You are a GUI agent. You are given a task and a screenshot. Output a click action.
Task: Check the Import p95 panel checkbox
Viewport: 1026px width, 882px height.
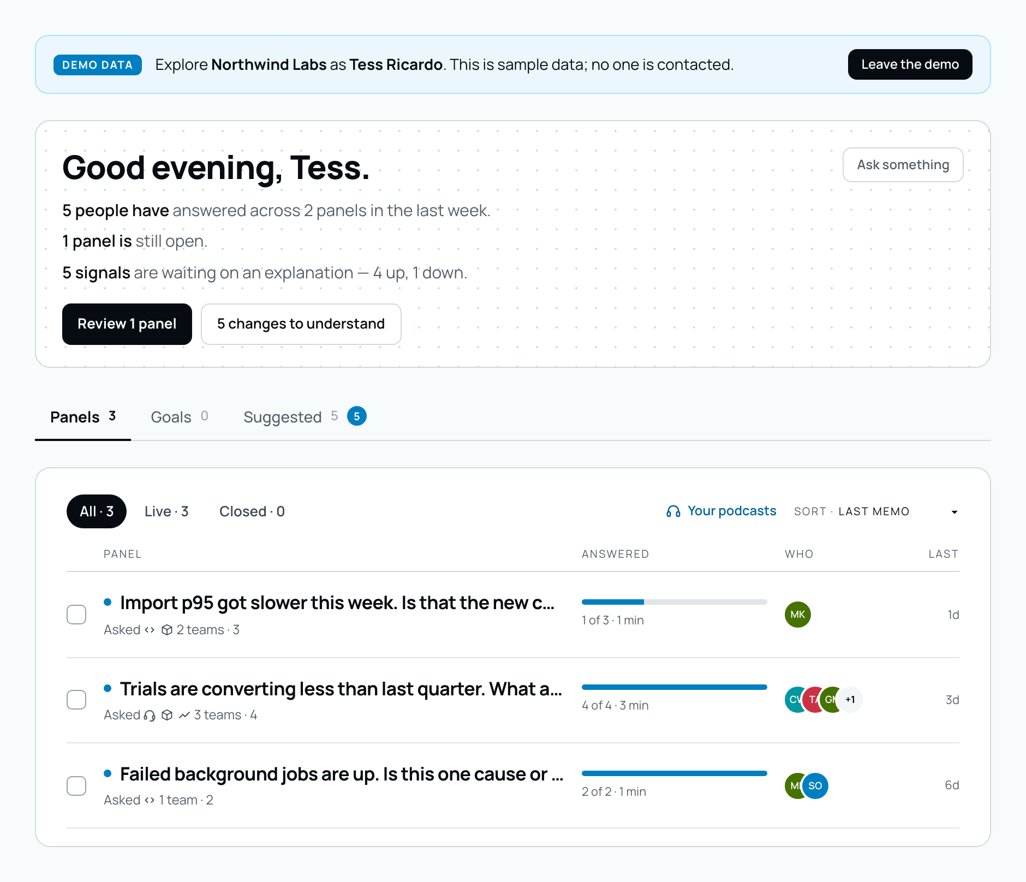pos(76,615)
